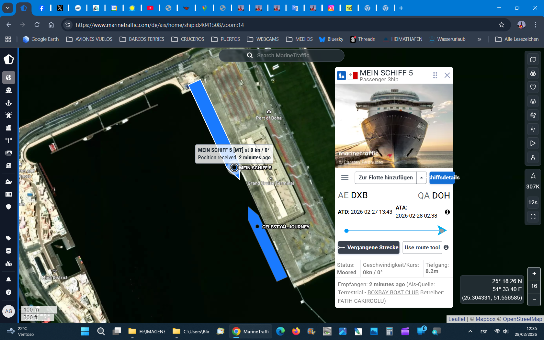Toggle the play animation button on right toolbar

[533, 143]
